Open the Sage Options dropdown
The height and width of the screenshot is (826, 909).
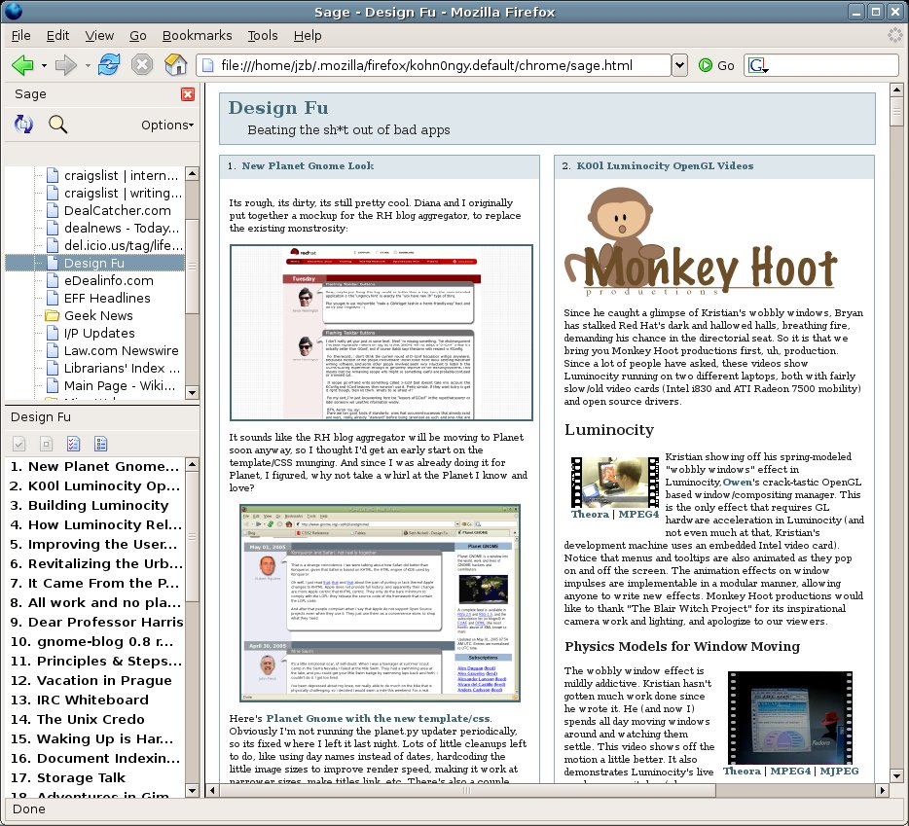tap(167, 125)
